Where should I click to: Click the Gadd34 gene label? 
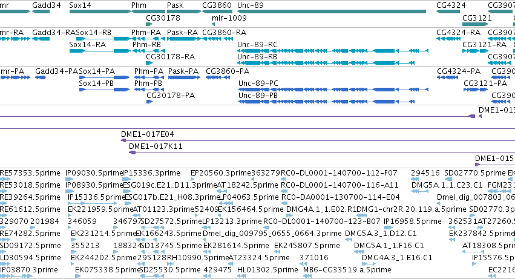47,5
